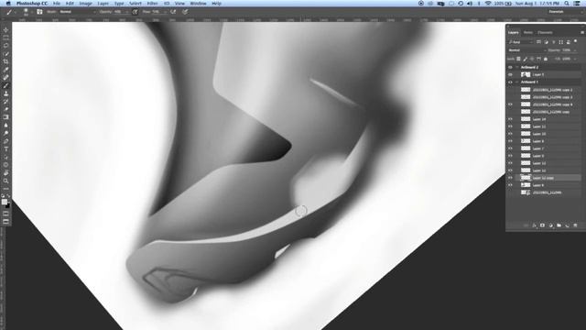The height and width of the screenshot is (330, 586).
Task: Enable airbrush-style build-up
Action: pyautogui.click(x=173, y=12)
